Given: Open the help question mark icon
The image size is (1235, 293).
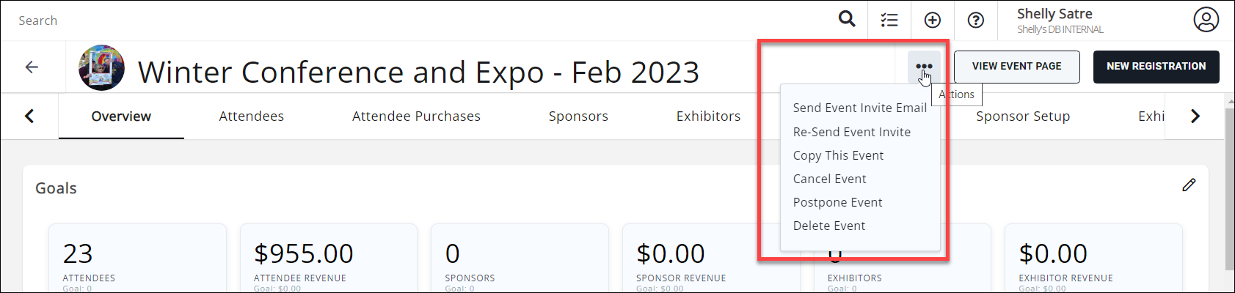Looking at the screenshot, I should coord(975,21).
